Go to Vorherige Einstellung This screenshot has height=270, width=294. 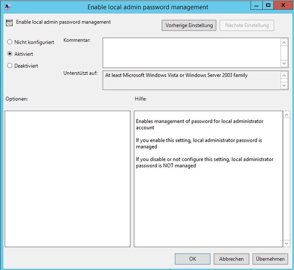click(x=189, y=25)
